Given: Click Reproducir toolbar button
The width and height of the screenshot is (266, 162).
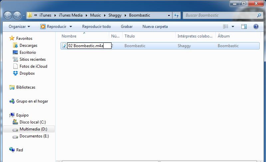Looking at the screenshot, I should pyautogui.click(x=54, y=27).
